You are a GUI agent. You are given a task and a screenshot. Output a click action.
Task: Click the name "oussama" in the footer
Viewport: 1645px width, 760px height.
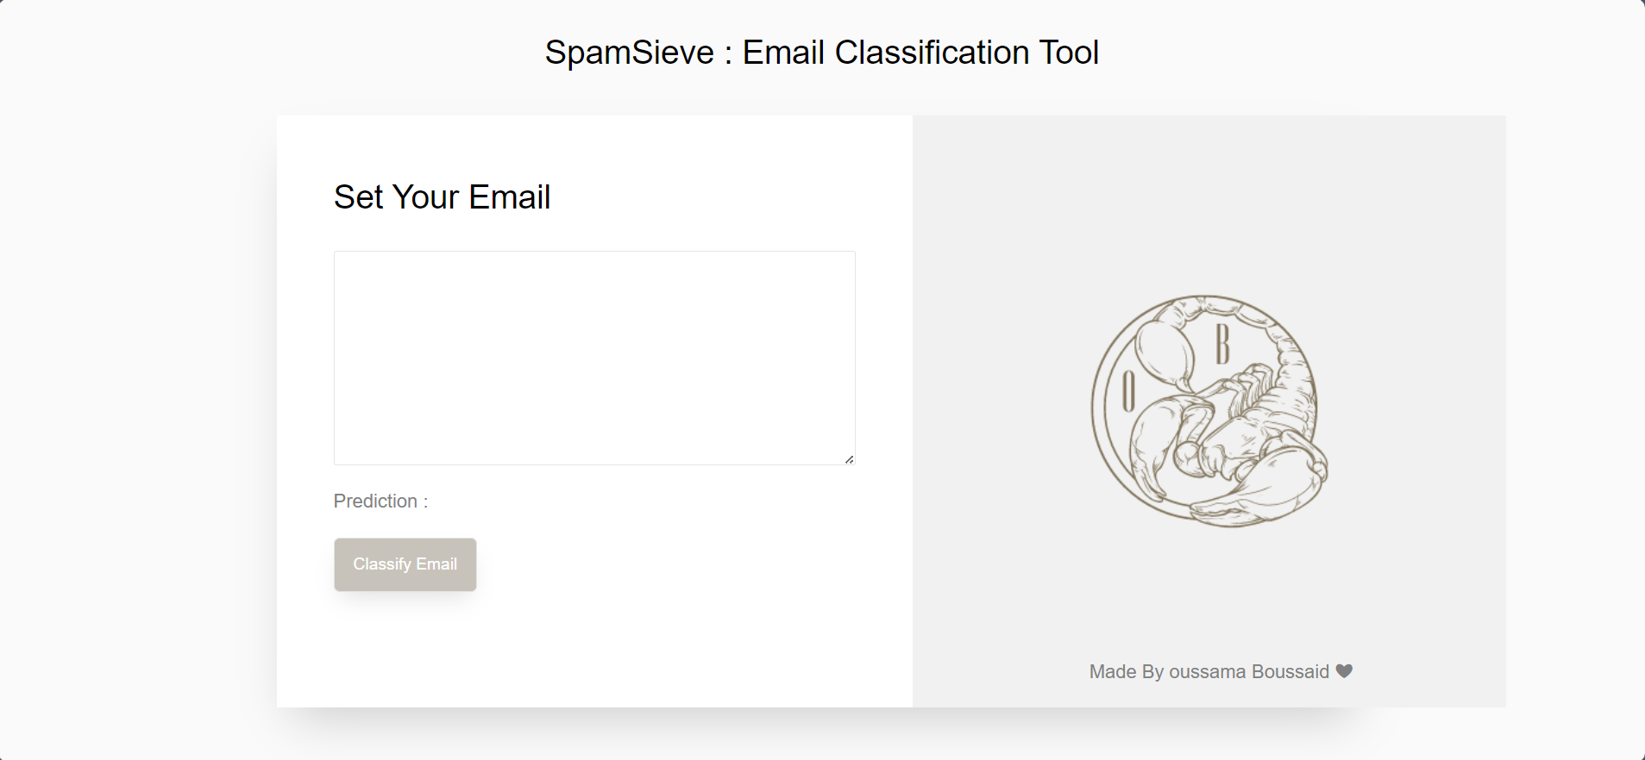1207,672
